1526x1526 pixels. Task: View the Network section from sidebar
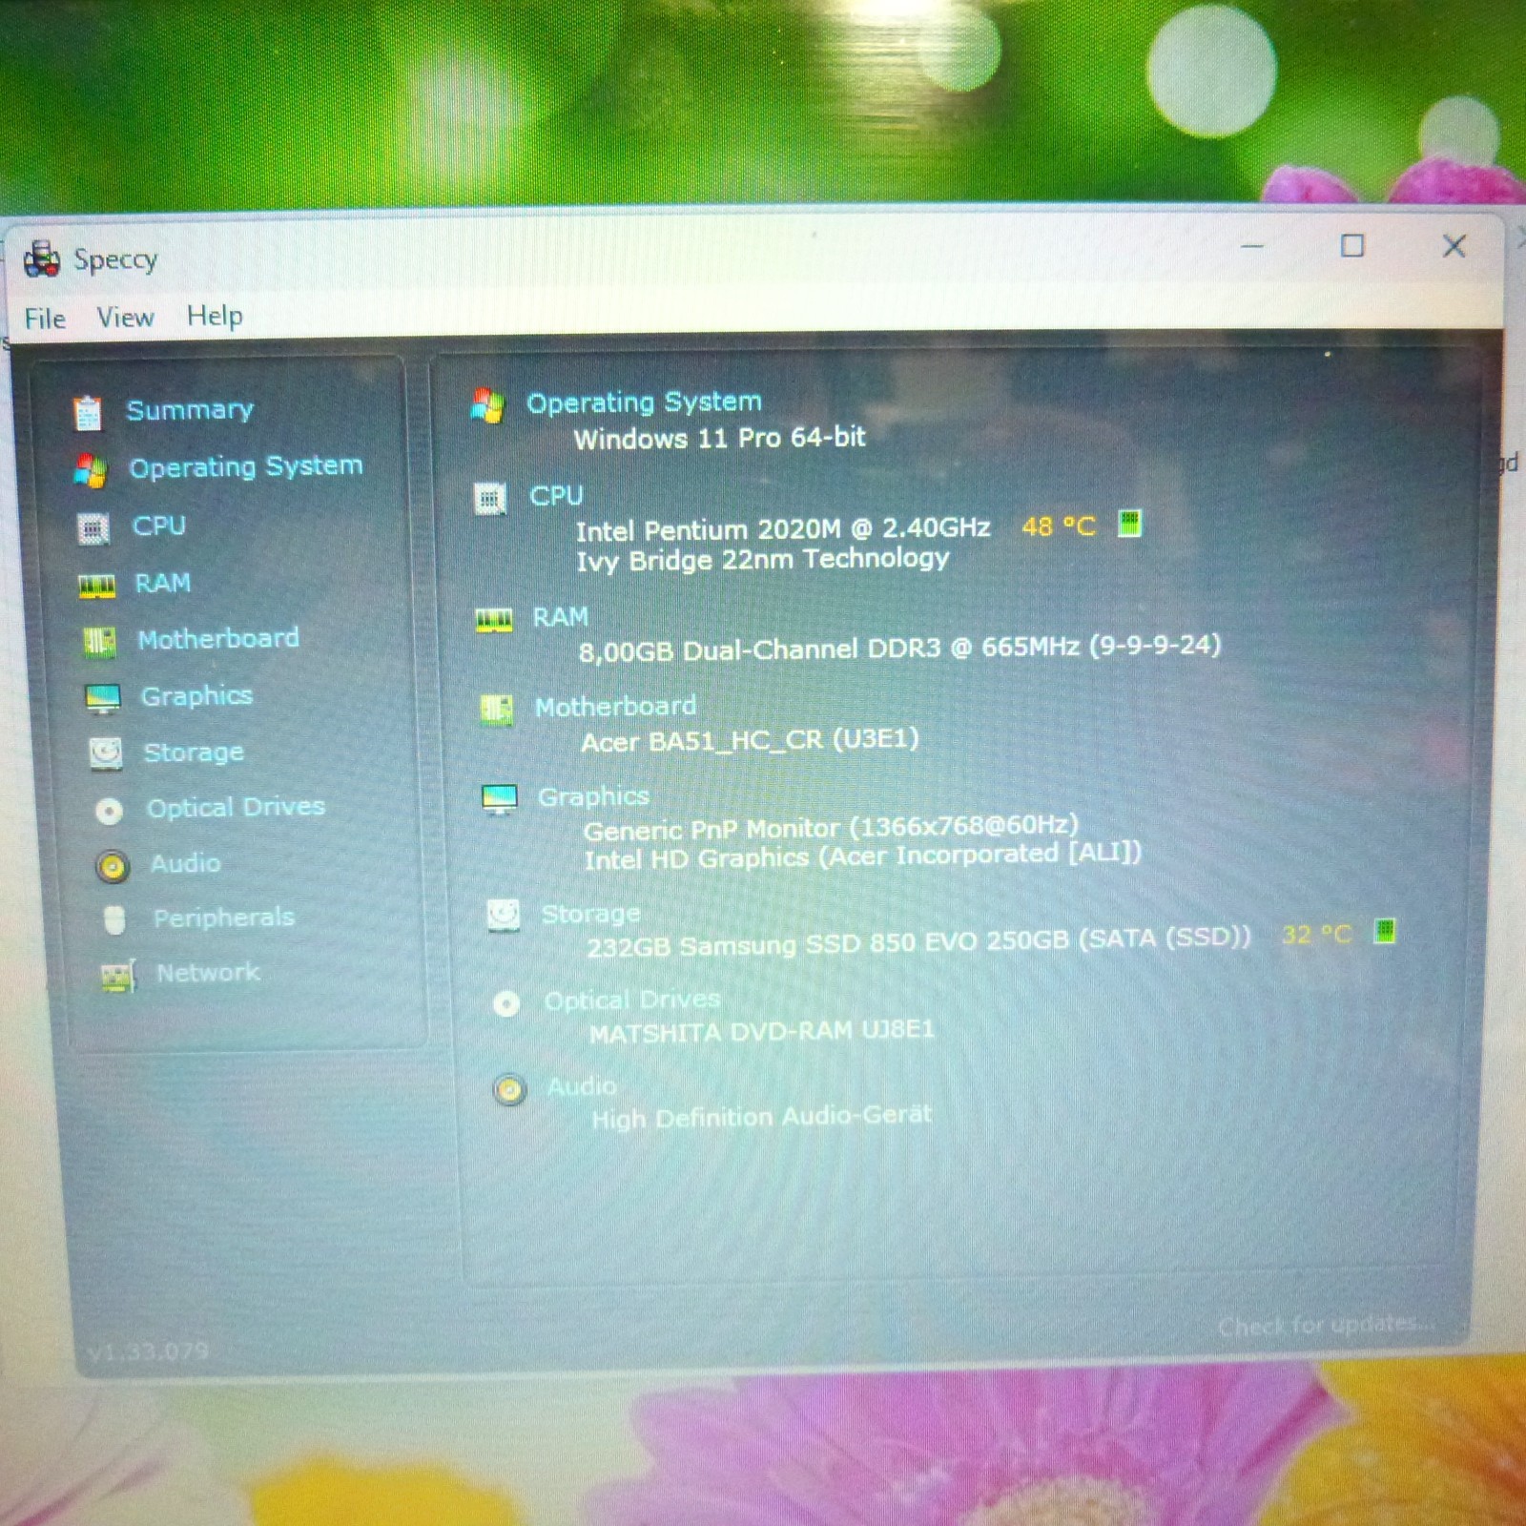pos(208,973)
